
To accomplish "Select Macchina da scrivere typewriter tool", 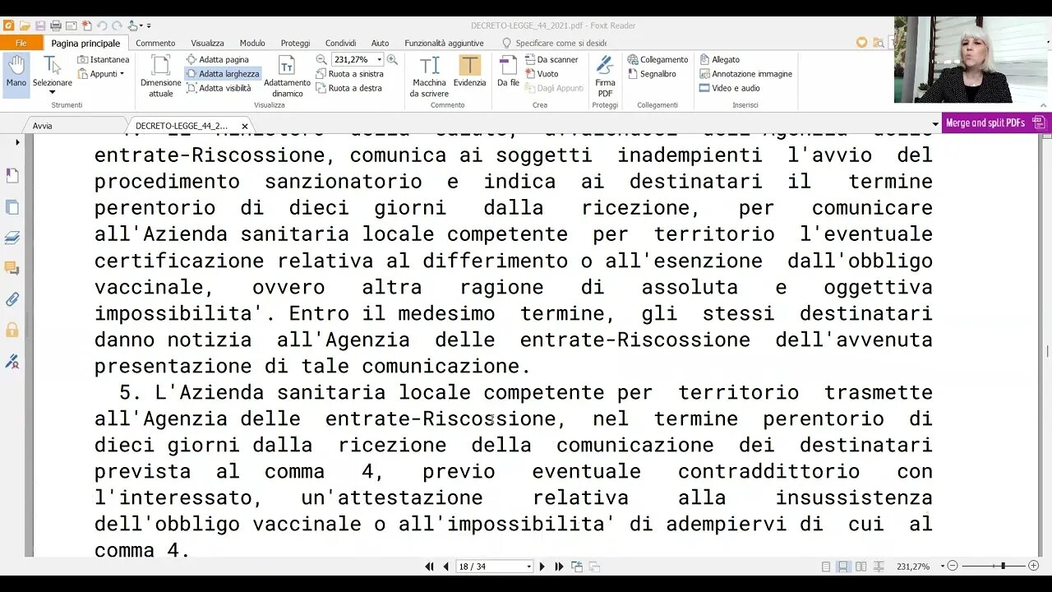I will click(429, 76).
